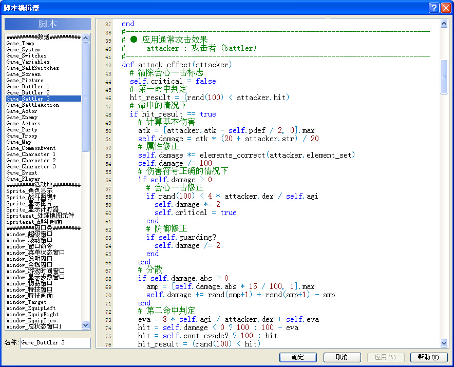Click the 数据 section separator row
The height and width of the screenshot is (367, 454).
point(44,37)
